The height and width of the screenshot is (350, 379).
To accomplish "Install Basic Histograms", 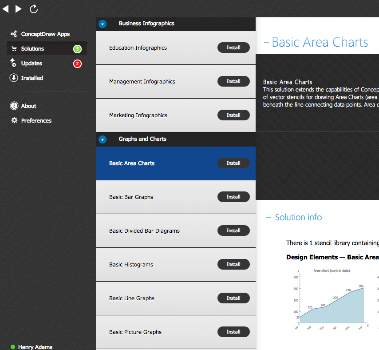I will (x=233, y=264).
